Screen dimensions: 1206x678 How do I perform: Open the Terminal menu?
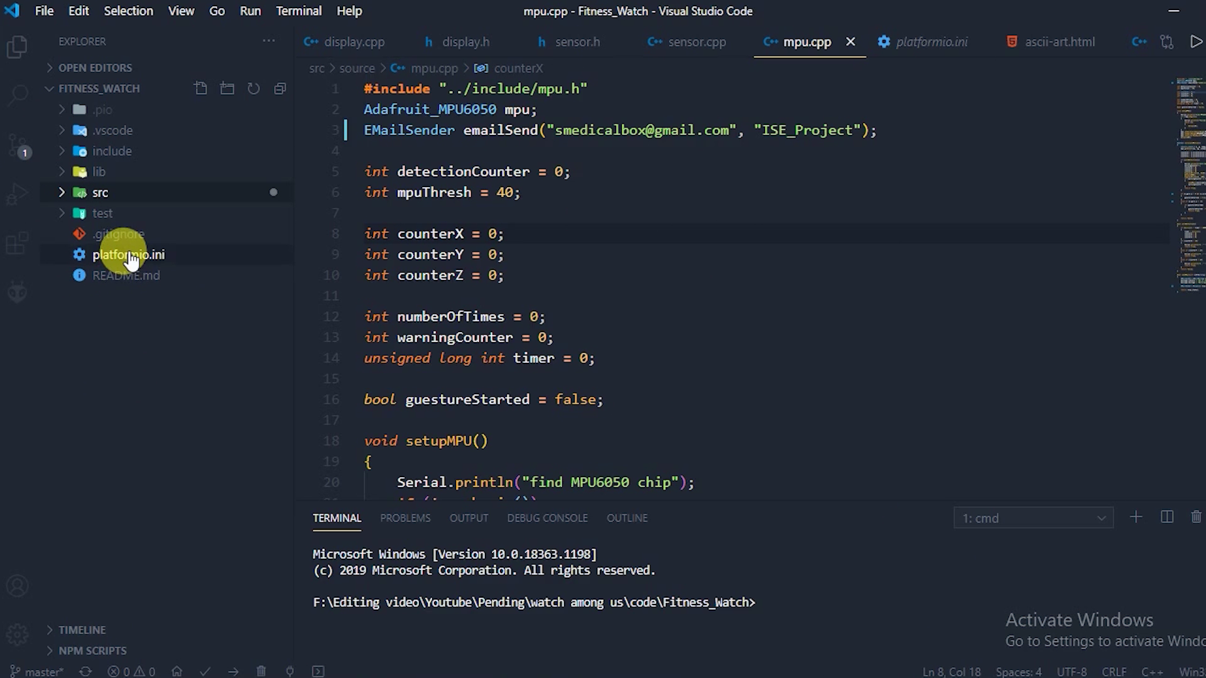click(298, 11)
